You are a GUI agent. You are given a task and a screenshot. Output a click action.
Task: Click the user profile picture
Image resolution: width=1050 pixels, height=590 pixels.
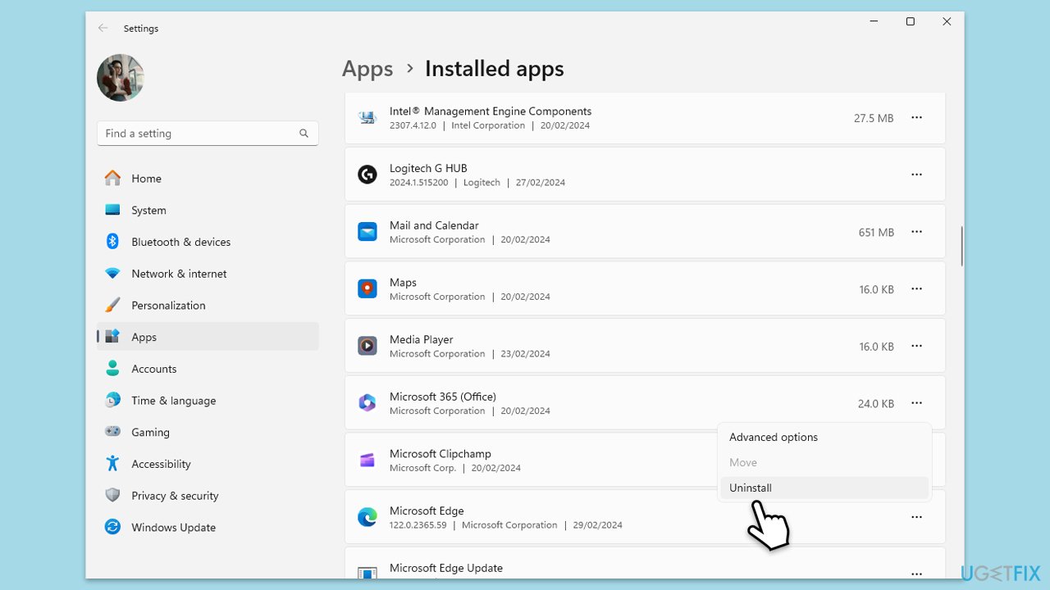coord(121,78)
